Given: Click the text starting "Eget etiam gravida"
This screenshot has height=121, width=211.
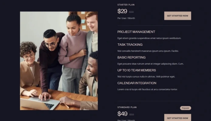Looking at the screenshot, I should coord(149,38).
